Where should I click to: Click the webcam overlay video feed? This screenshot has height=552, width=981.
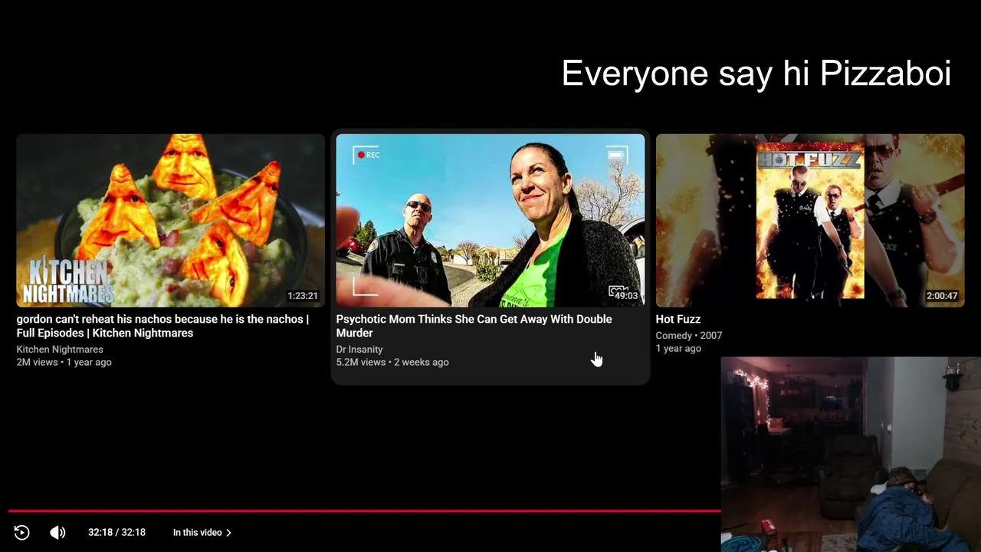click(x=851, y=454)
